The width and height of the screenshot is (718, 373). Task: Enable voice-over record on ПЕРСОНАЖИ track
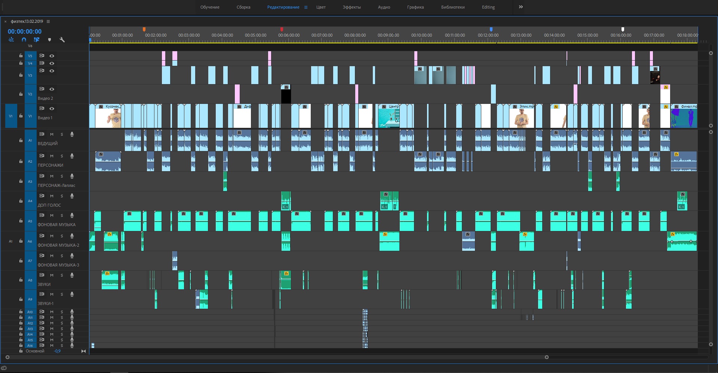coord(72,156)
